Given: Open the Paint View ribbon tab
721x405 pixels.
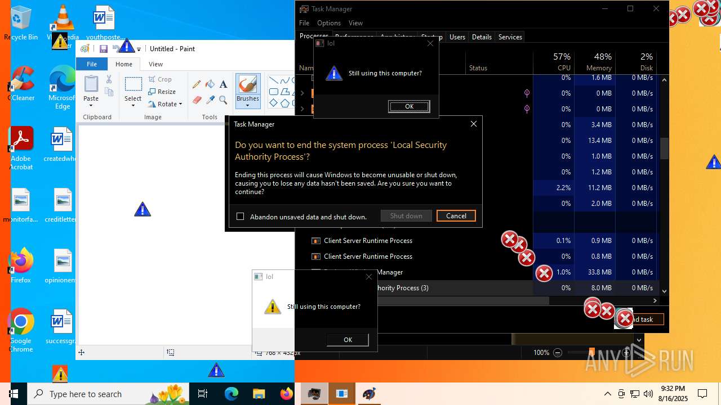Looking at the screenshot, I should pyautogui.click(x=155, y=64).
